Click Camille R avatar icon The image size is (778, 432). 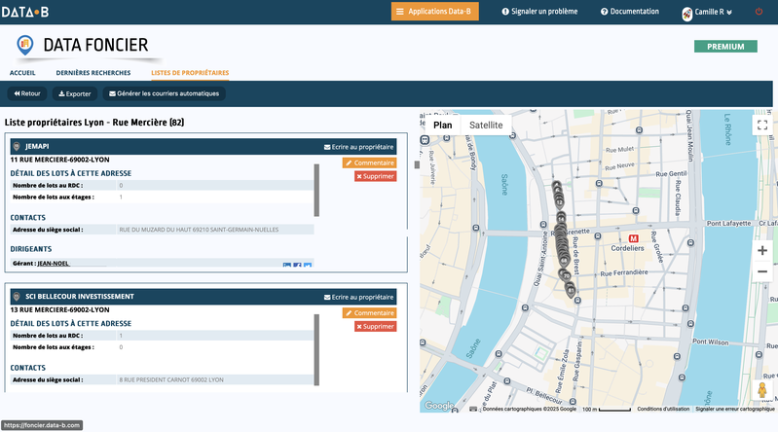(x=686, y=14)
